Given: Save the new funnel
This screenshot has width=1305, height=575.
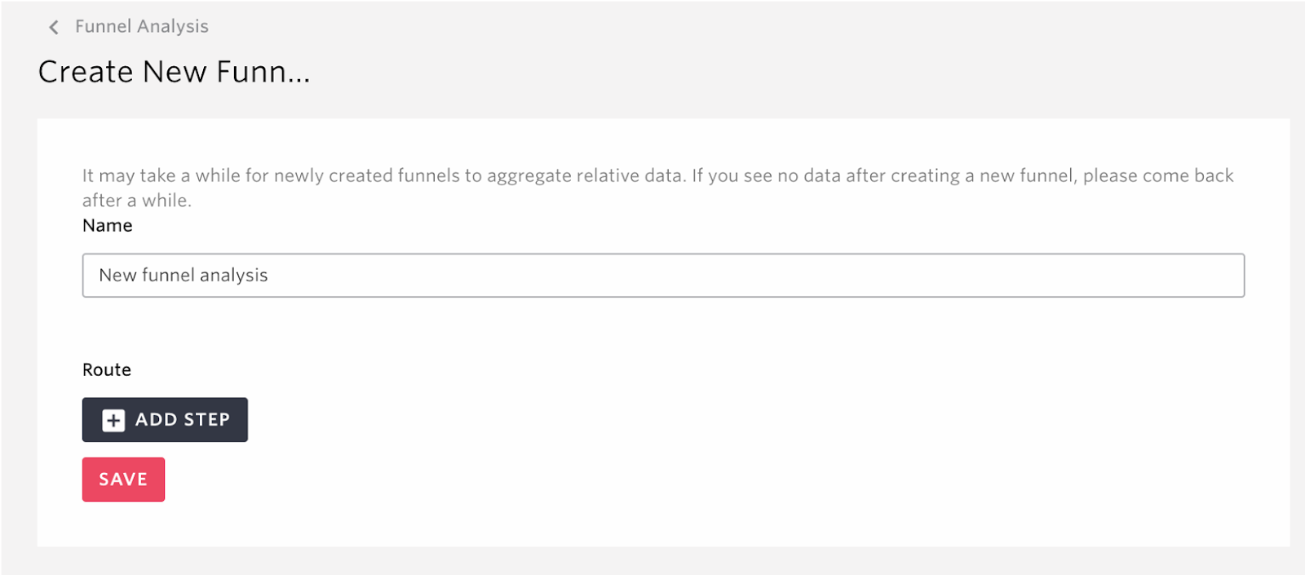Looking at the screenshot, I should coord(123,480).
